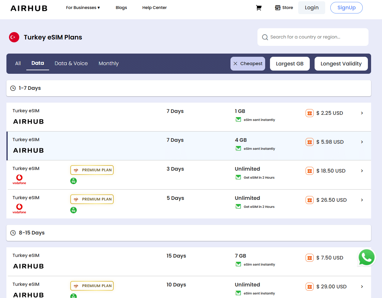Expand the For Businesses dropdown menu
Image resolution: width=382 pixels, height=298 pixels.
pos(83,8)
